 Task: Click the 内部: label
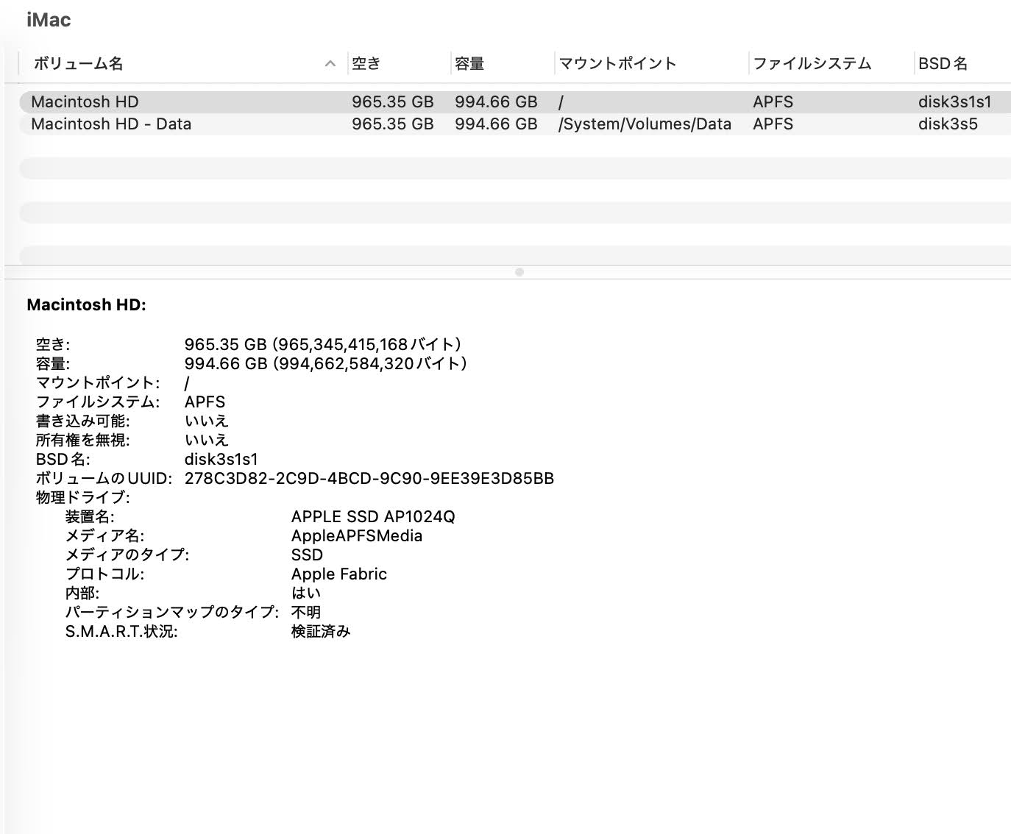[82, 593]
